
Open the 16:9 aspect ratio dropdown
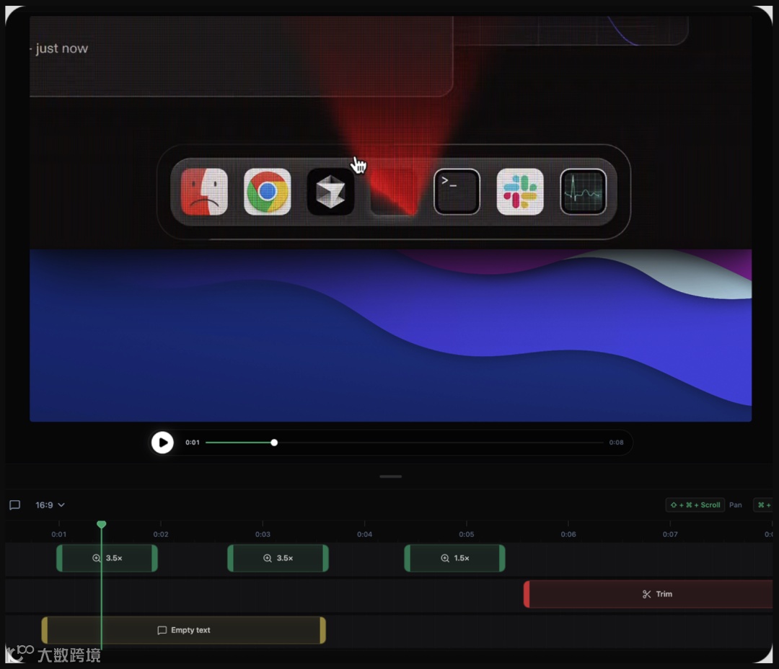50,505
